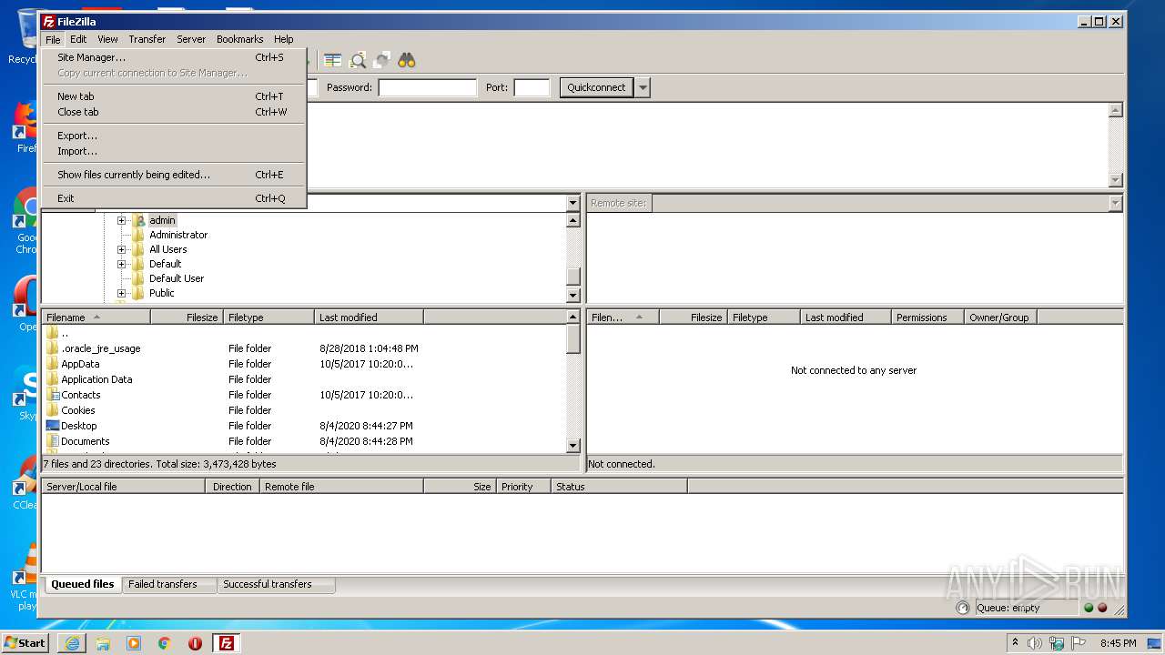
Task: Click the Action Center flag icon
Action: click(1078, 643)
